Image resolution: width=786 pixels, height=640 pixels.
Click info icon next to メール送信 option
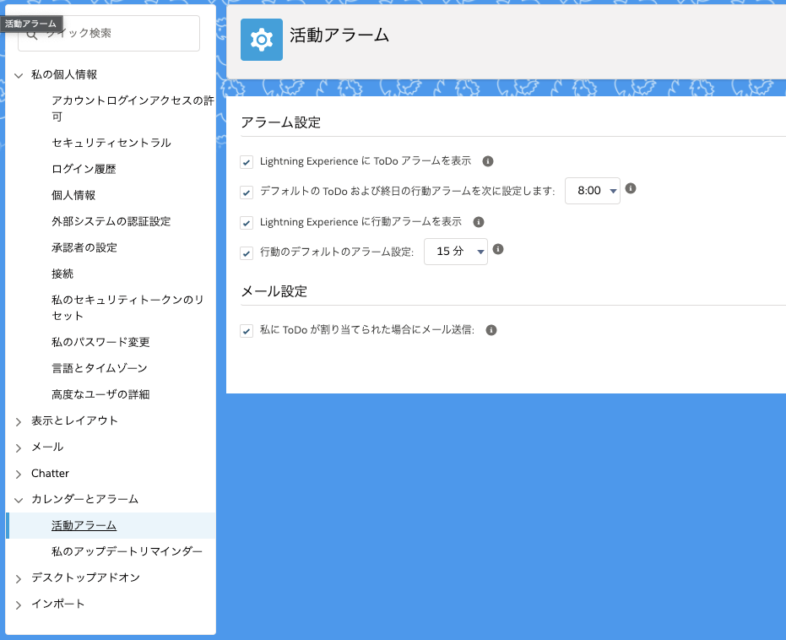(491, 330)
